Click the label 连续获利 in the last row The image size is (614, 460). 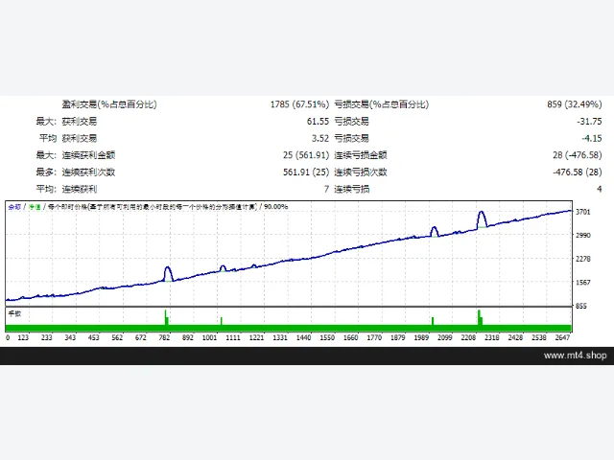[79, 189]
